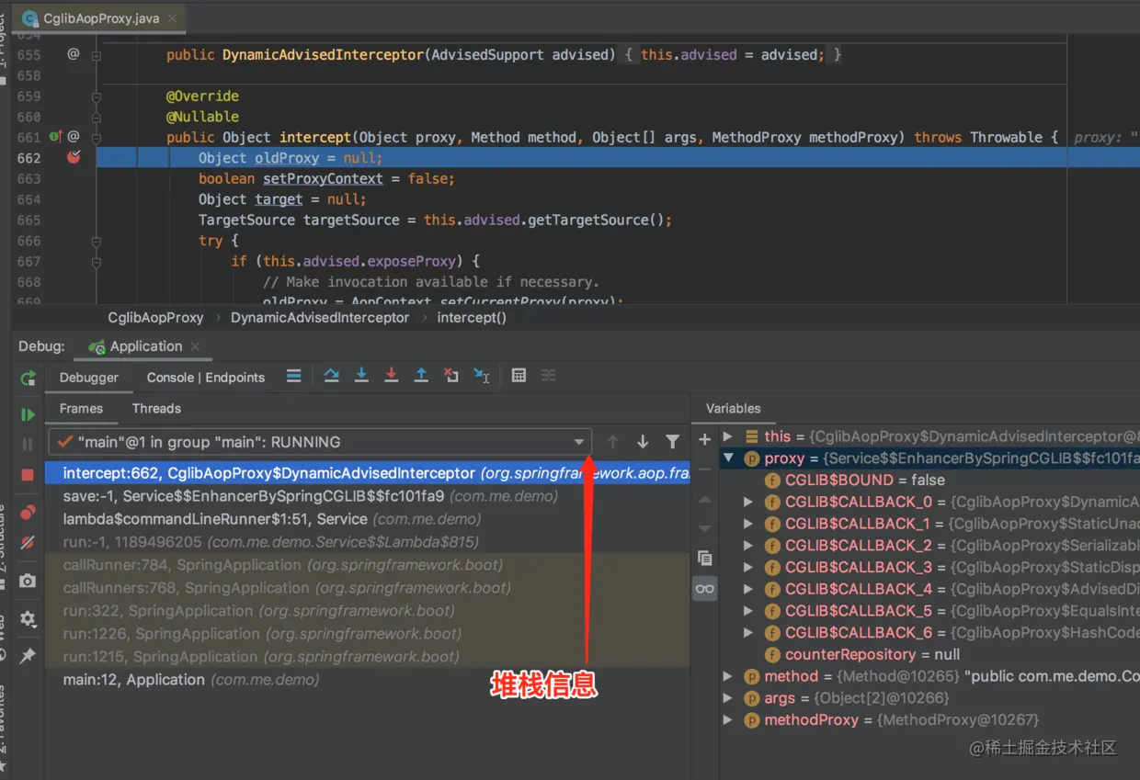This screenshot has width=1140, height=780.
Task: Expand the CGLIB$CALLBACK_0 variable
Action: pos(748,502)
